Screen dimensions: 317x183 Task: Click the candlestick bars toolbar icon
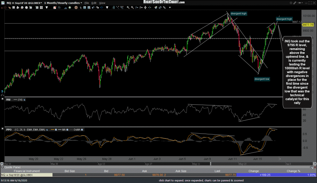[x=59, y=8]
